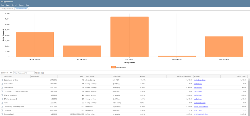This screenshot has height=116, width=250.
Task: Click the 7,400.00 quote value cell
Action: coord(244,107)
